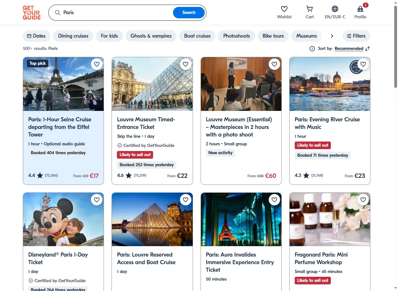Select the Boat cruises category chip

pyautogui.click(x=197, y=36)
